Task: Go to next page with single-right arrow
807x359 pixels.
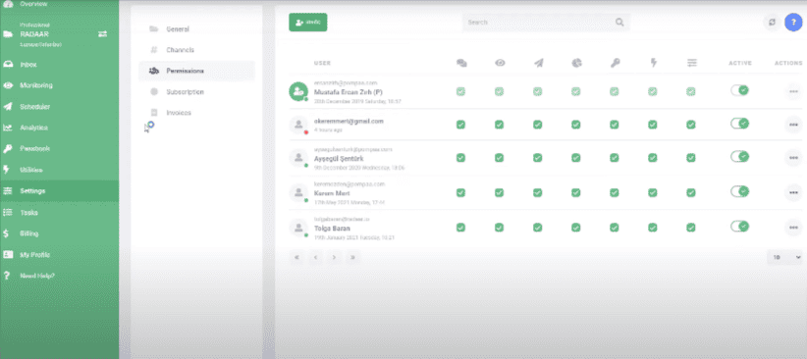Action: [334, 257]
